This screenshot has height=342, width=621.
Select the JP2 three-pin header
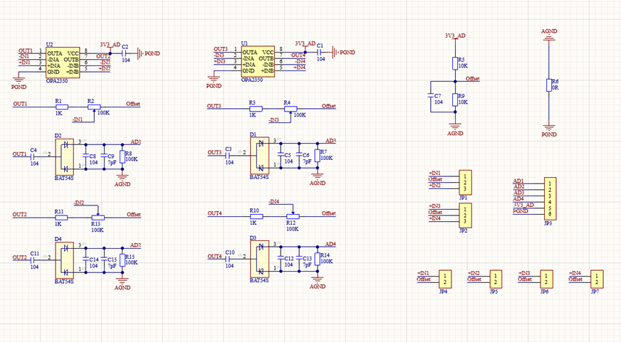[465, 215]
